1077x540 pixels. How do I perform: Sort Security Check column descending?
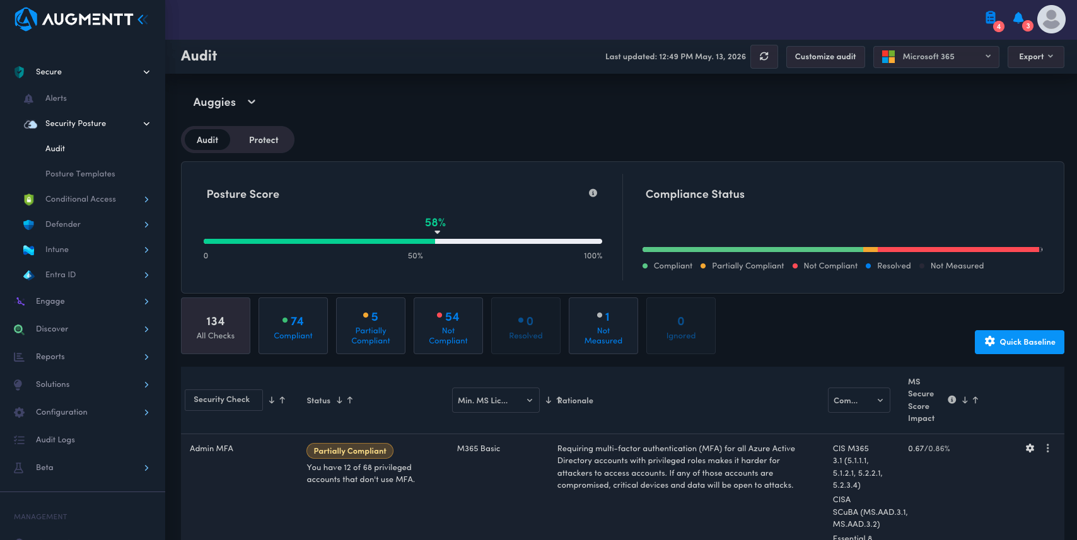coord(272,400)
